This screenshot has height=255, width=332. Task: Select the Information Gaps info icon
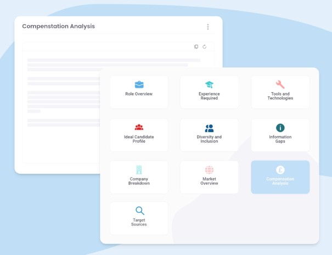coord(280,128)
